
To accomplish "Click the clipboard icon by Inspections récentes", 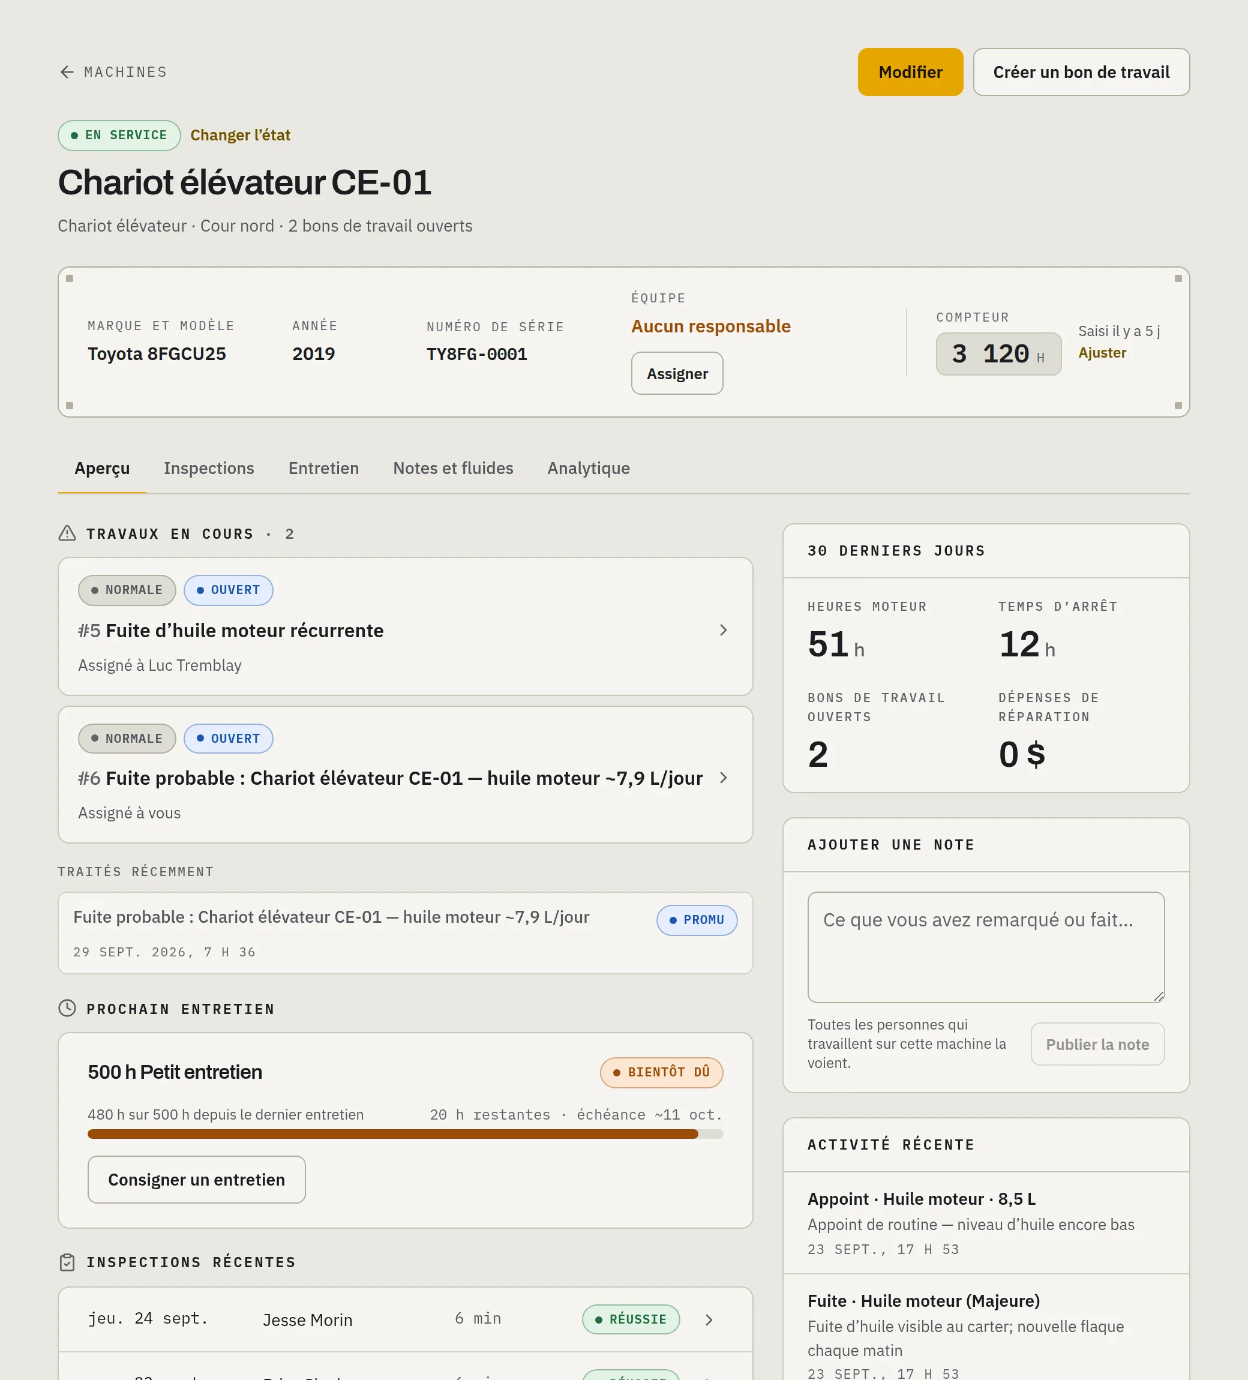I will tap(67, 1262).
